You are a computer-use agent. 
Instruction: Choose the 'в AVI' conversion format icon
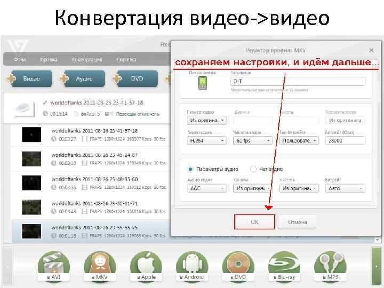pos(54,267)
